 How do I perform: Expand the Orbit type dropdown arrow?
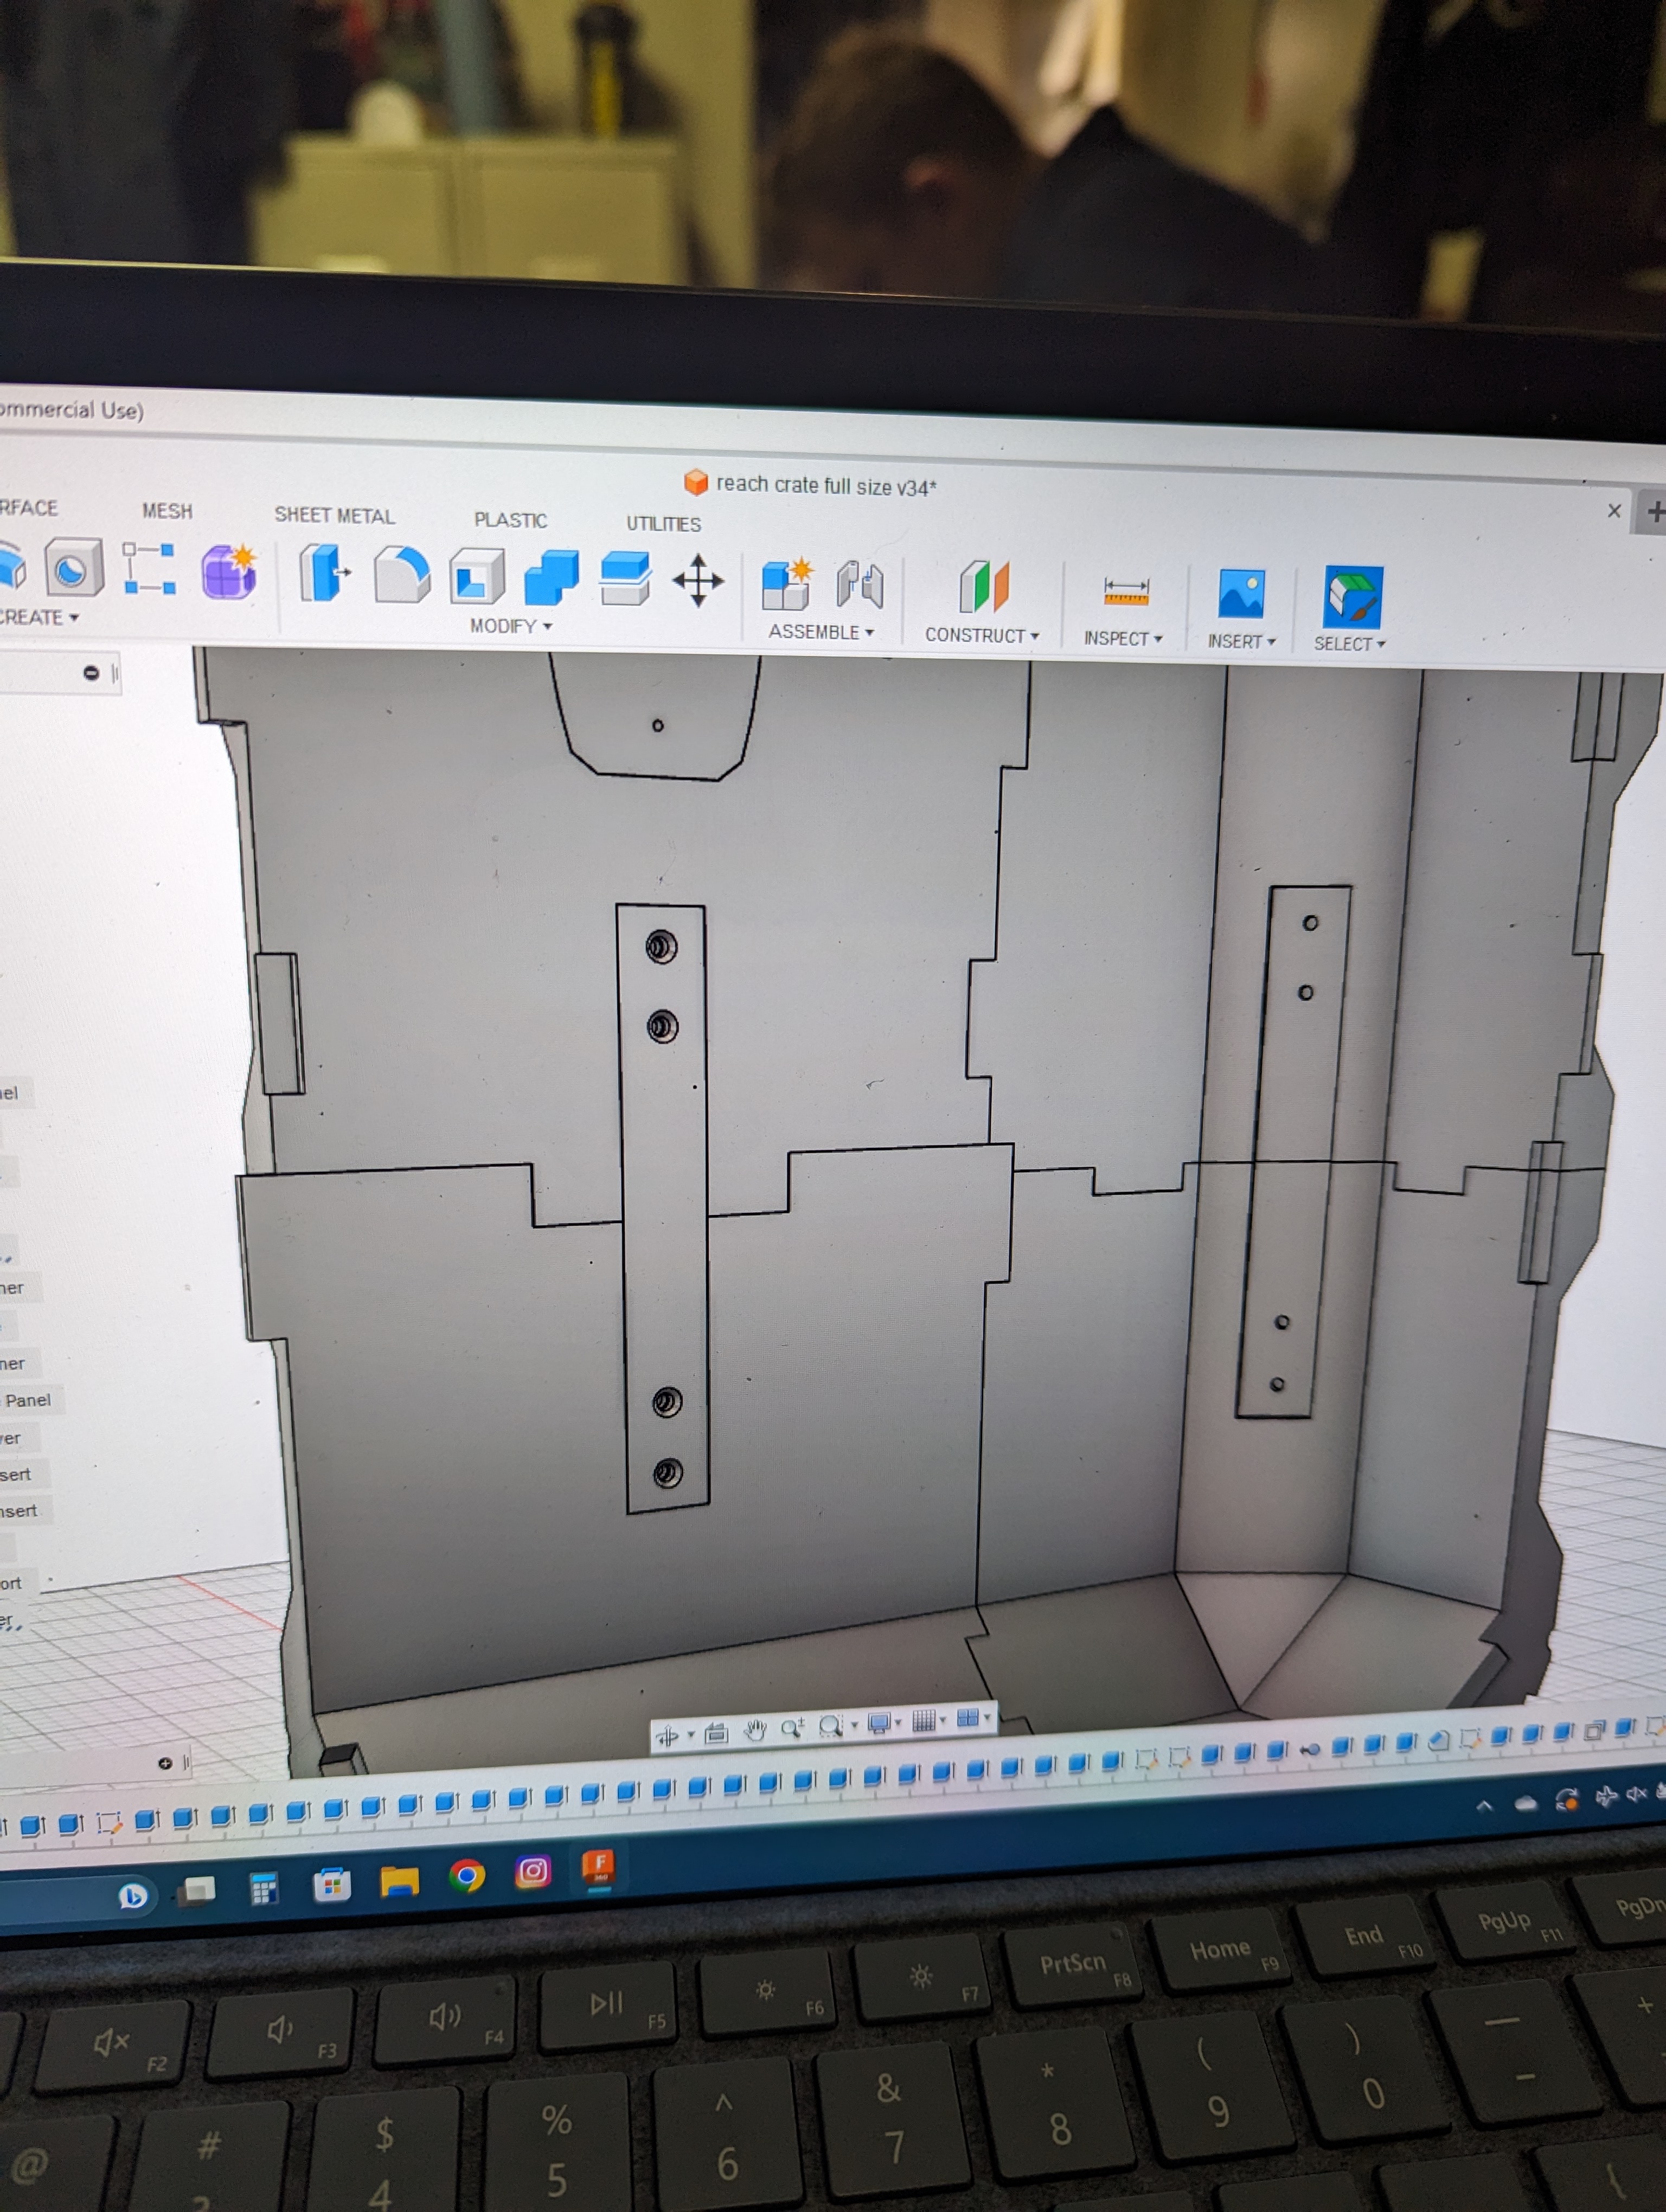pyautogui.click(x=690, y=1735)
